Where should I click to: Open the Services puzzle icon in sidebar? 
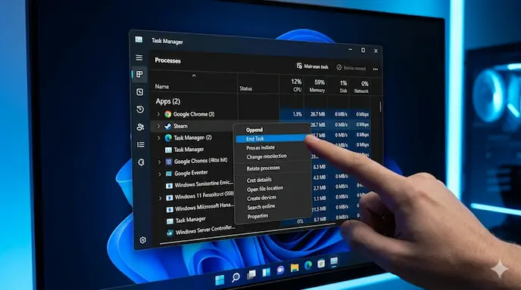point(141,162)
